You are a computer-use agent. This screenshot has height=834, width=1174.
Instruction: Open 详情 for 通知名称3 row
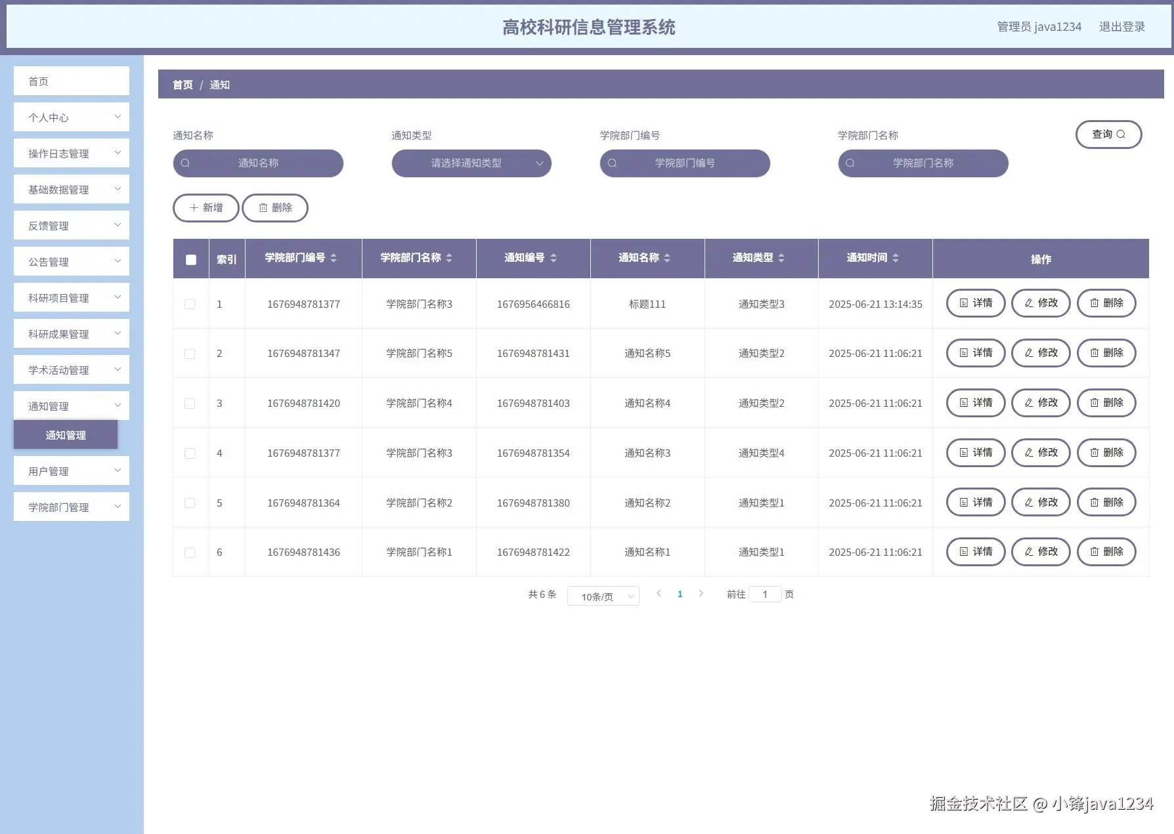pos(976,453)
